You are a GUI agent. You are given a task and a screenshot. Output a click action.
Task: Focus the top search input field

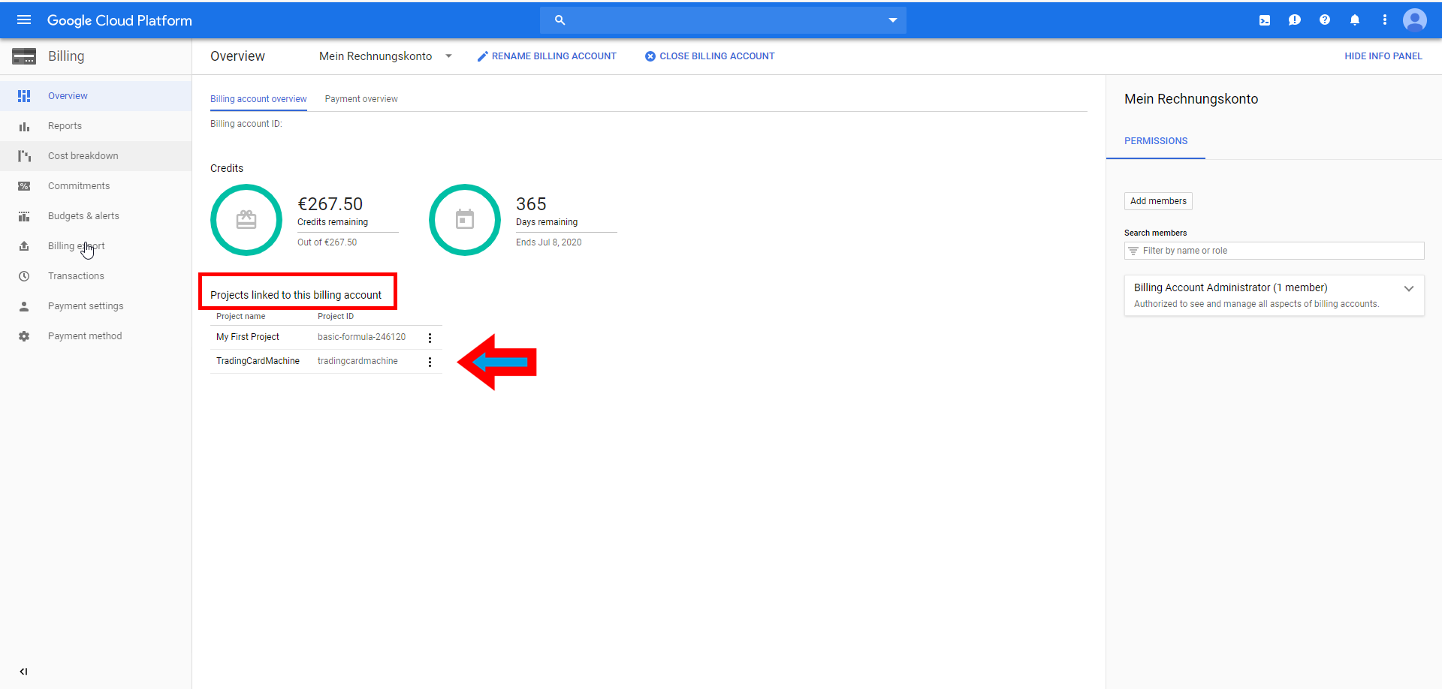pyautogui.click(x=723, y=20)
